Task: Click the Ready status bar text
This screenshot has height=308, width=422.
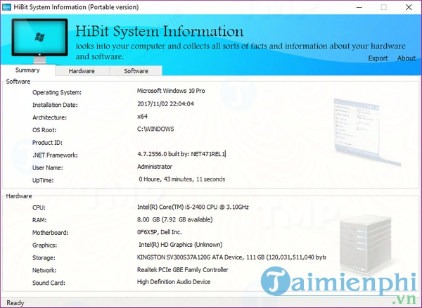Action: (x=15, y=303)
